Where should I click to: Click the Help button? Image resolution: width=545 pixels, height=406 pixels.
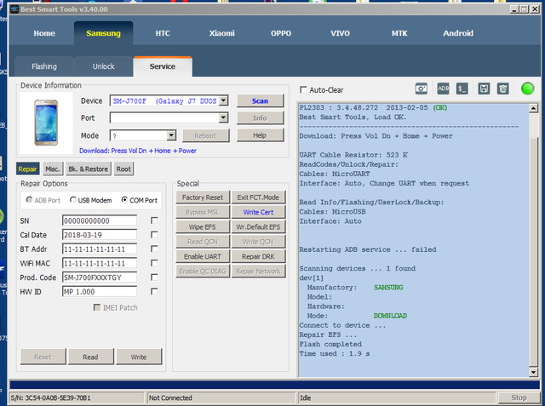point(260,135)
